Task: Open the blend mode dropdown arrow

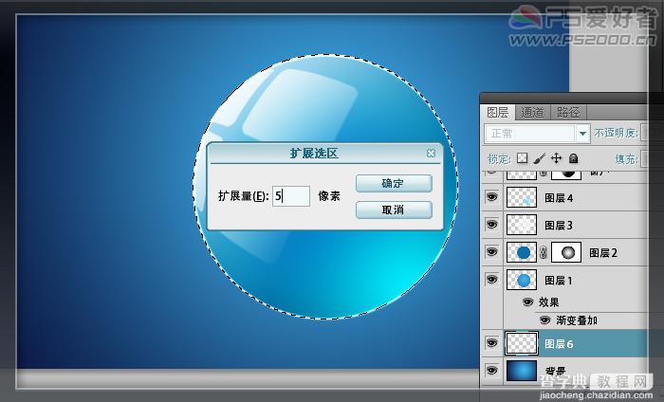Action: click(x=582, y=134)
